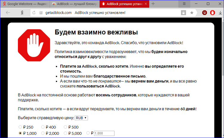This screenshot has height=138, width=224.
Task: Click the custom price input field
Action: coord(104,133)
